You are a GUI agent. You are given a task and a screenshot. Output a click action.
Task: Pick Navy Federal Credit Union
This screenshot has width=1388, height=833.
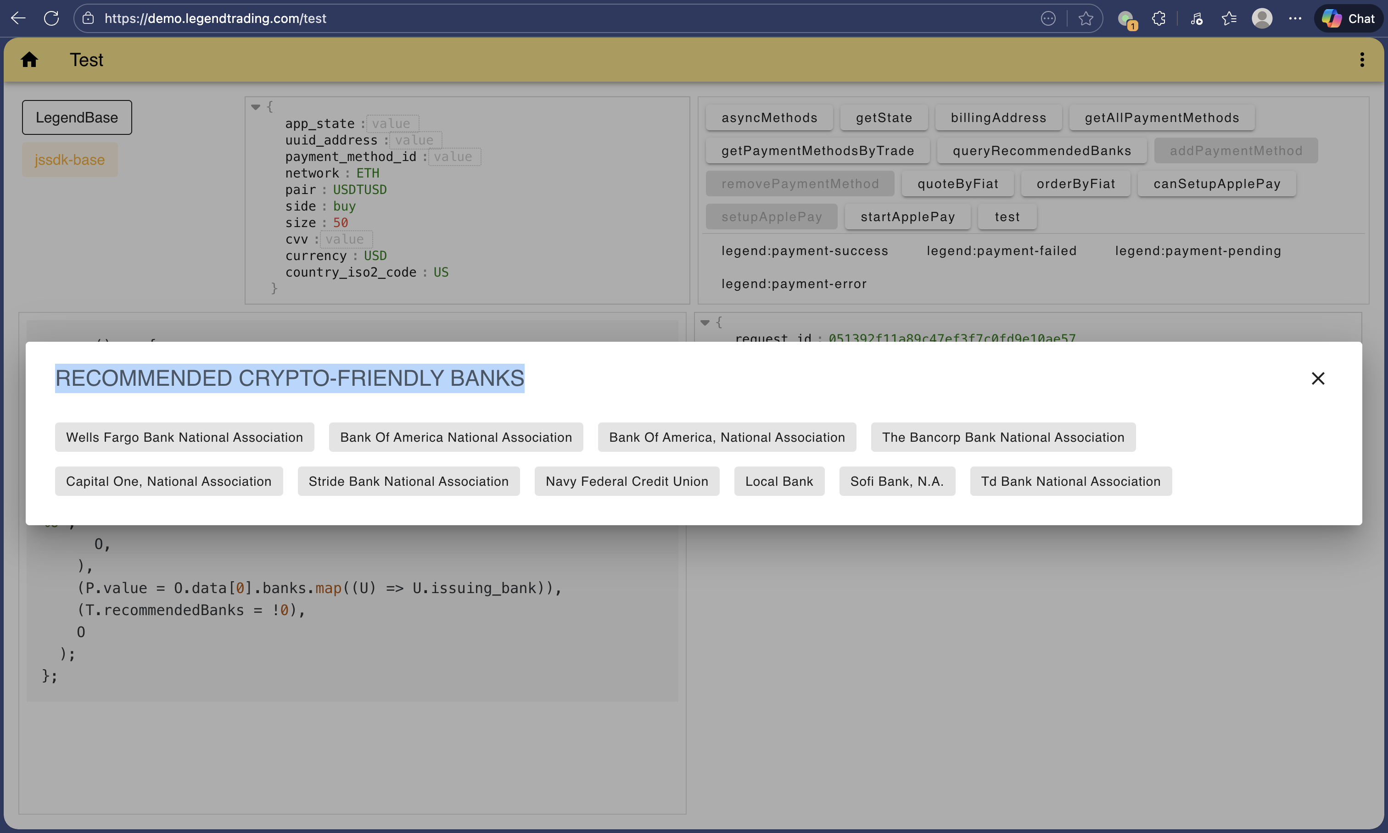click(627, 481)
